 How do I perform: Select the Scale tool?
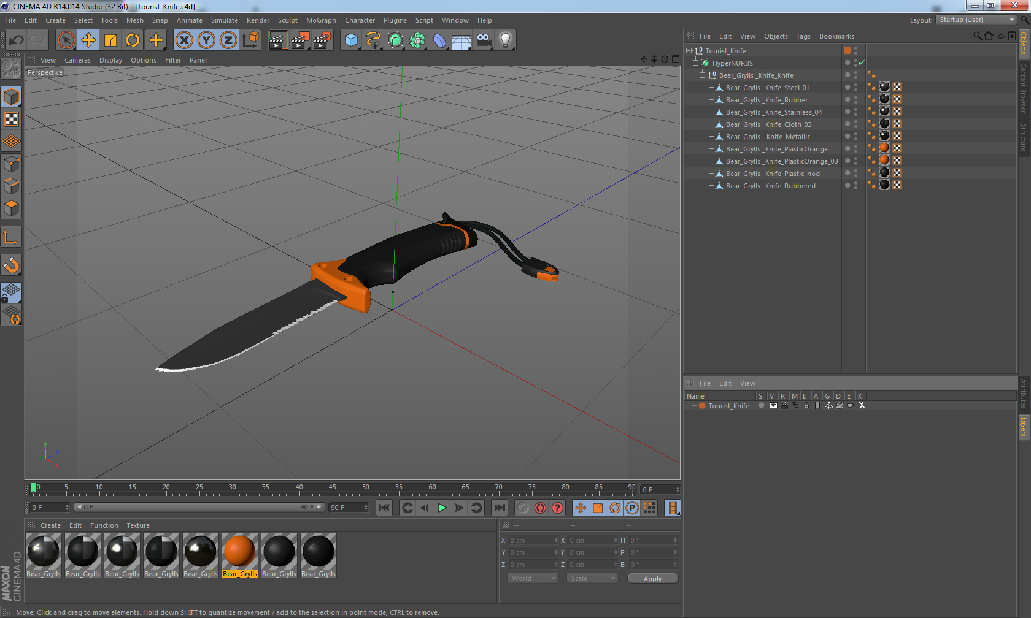(110, 40)
